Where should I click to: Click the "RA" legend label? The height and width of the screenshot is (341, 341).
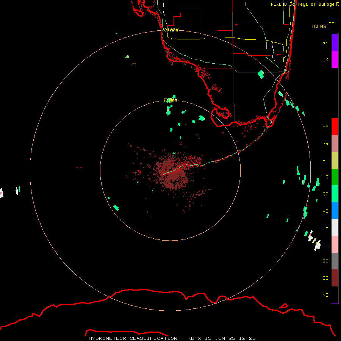[325, 194]
